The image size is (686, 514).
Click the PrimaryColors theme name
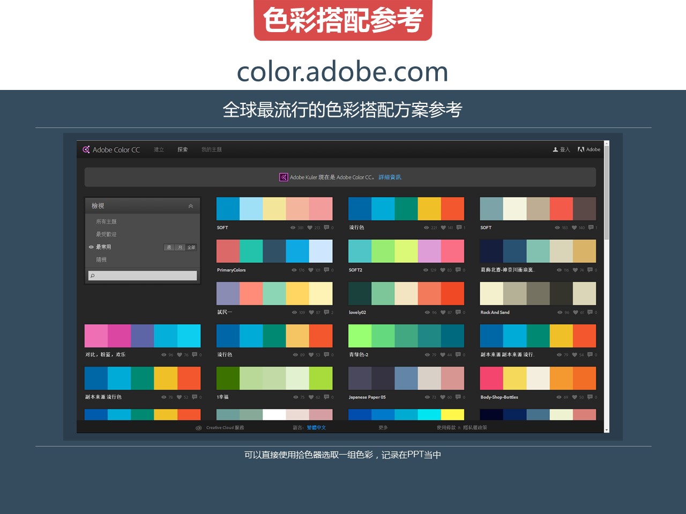pyautogui.click(x=232, y=270)
